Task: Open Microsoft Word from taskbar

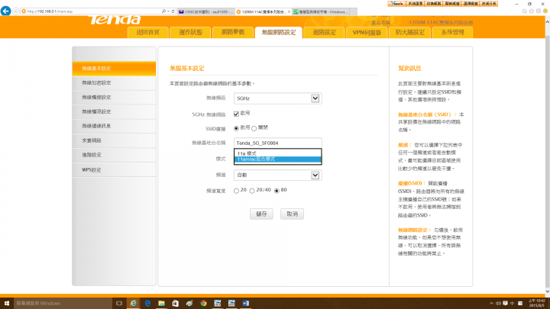Action: pyautogui.click(x=245, y=303)
